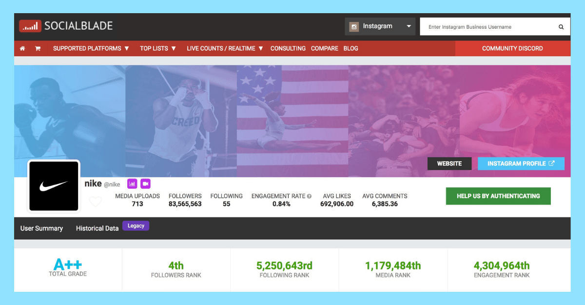The width and height of the screenshot is (585, 305).
Task: Open the shopping cart icon
Action: point(38,48)
